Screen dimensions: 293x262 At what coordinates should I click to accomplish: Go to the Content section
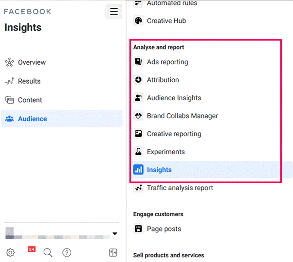tap(30, 100)
